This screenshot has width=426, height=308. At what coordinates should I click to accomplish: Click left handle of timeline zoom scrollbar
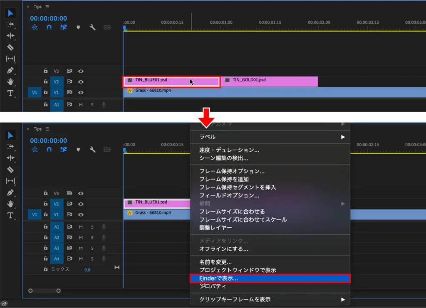(x=30, y=291)
